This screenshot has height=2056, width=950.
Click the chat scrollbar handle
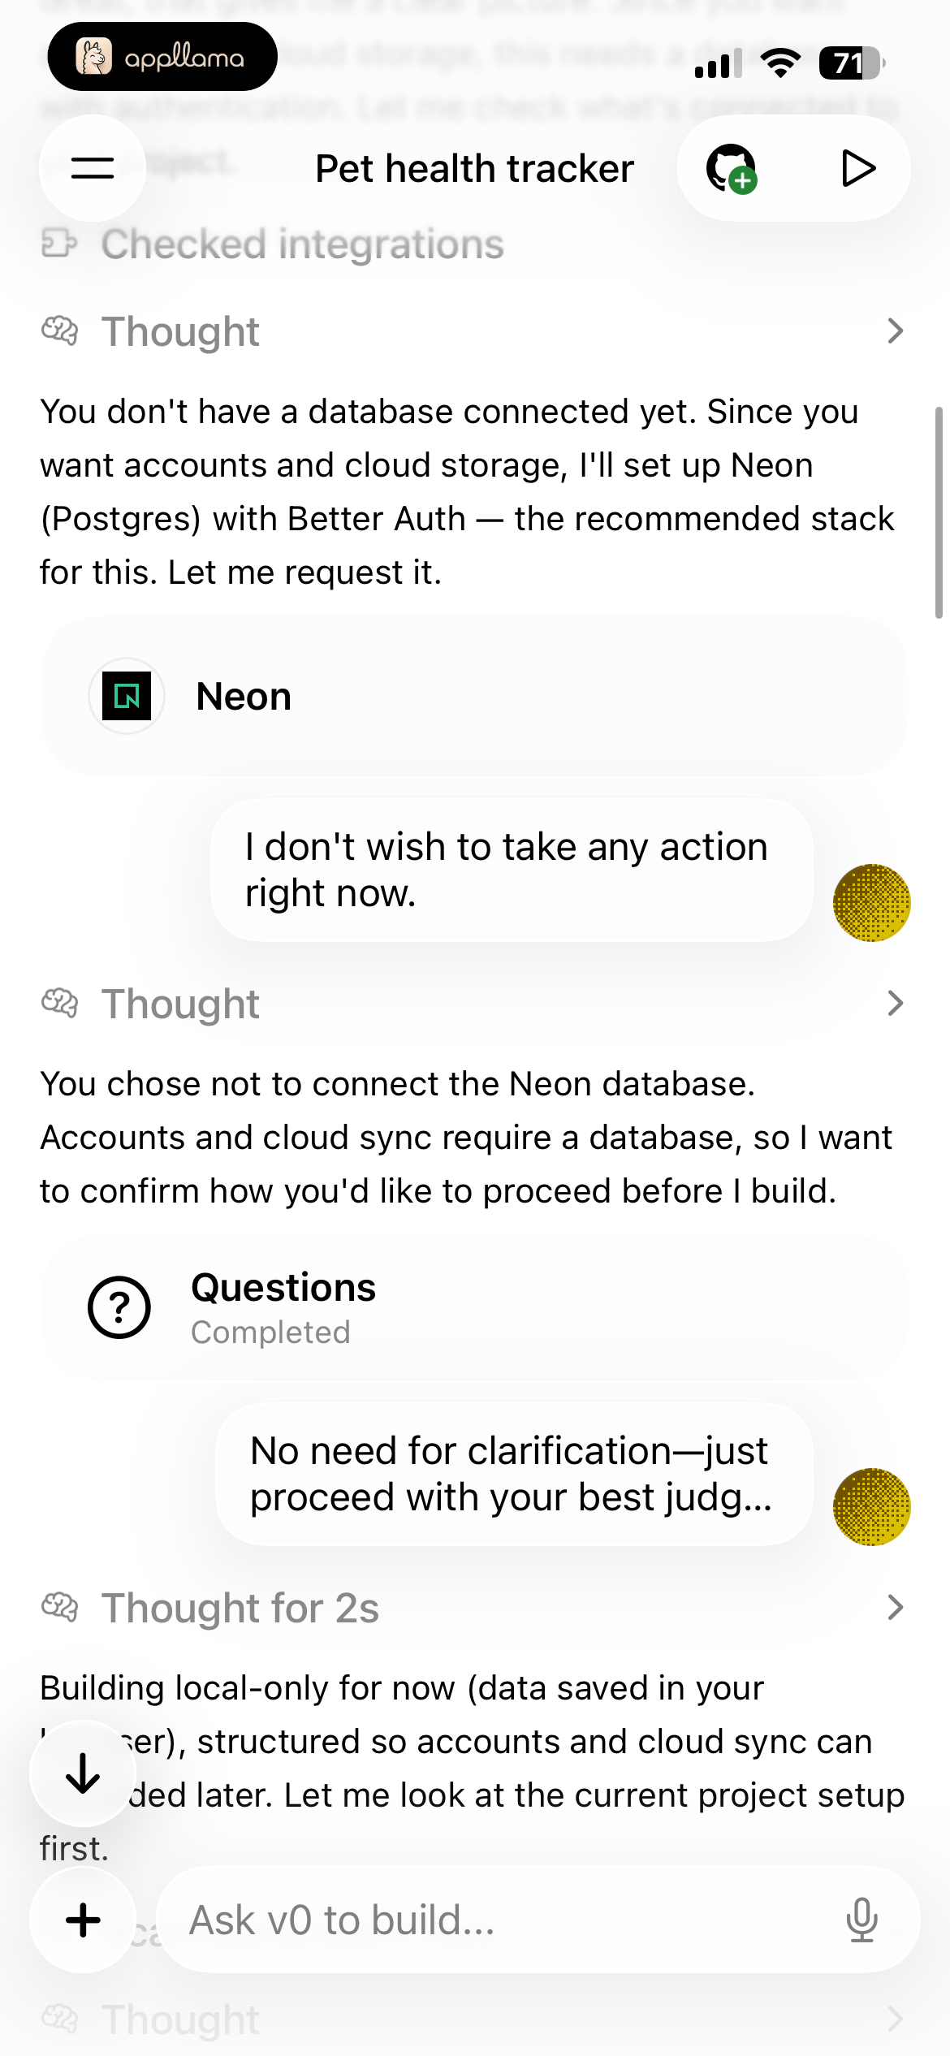point(939,513)
